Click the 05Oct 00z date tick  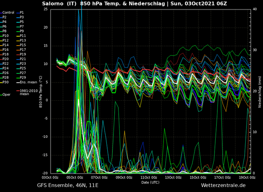coord(75,177)
